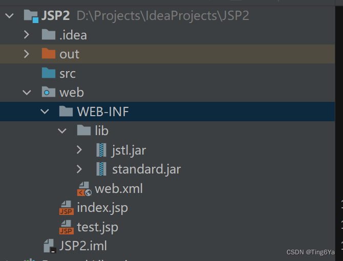
Task: Click the web.xml descriptor file icon
Action: pos(84,189)
